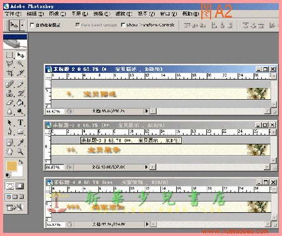Open status bar arrow menu of first document
This screenshot has height=236, width=282.
pos(147,111)
